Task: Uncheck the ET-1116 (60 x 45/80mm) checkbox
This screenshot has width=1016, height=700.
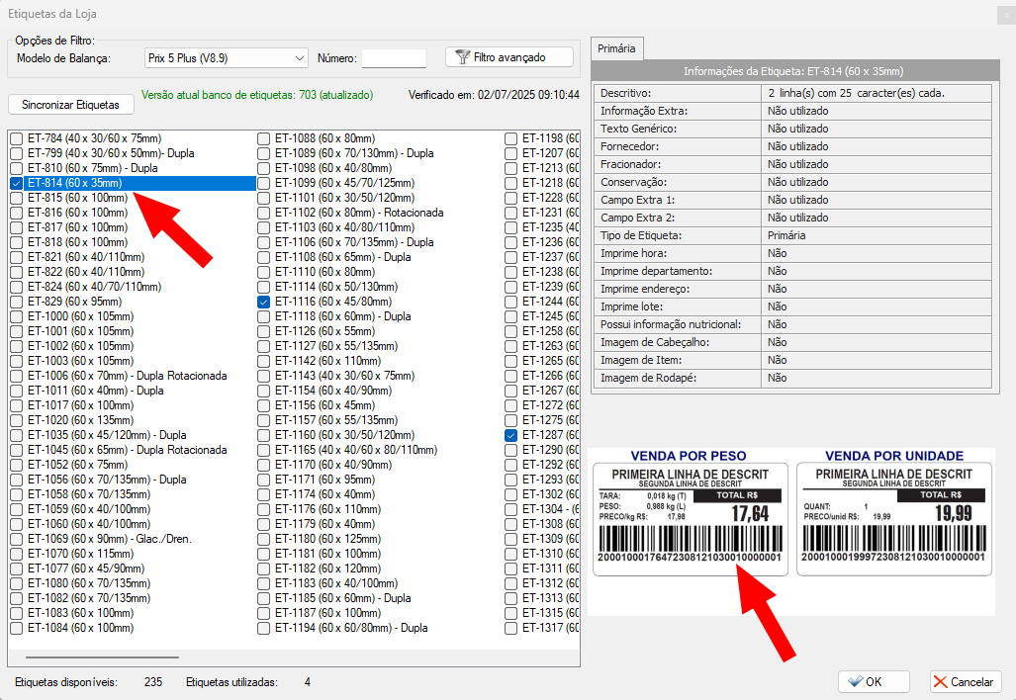Action: [x=263, y=302]
